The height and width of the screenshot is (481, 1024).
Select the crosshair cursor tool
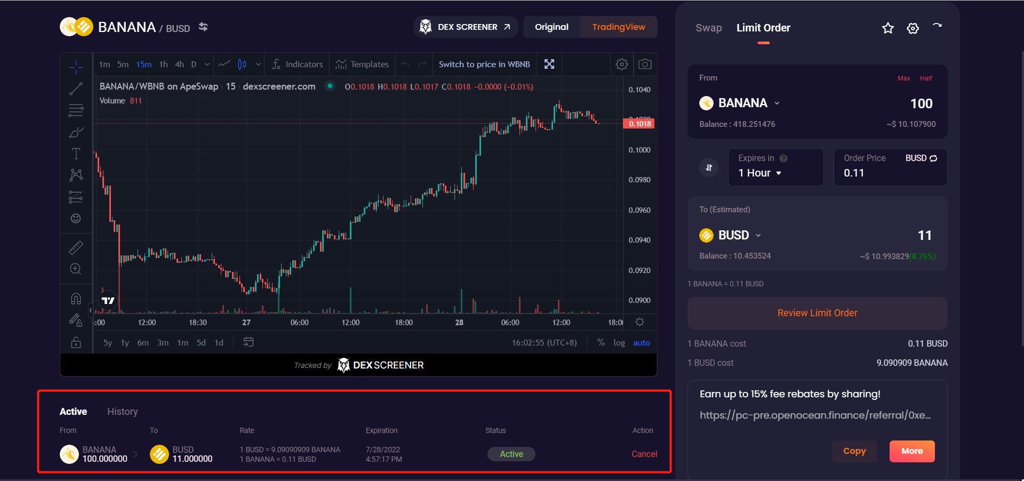76,67
